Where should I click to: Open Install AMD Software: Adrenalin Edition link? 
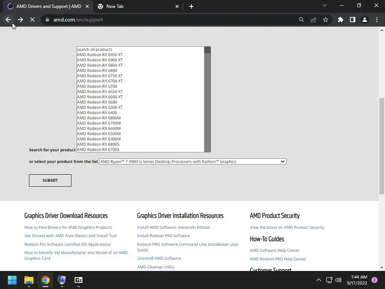[173, 227]
